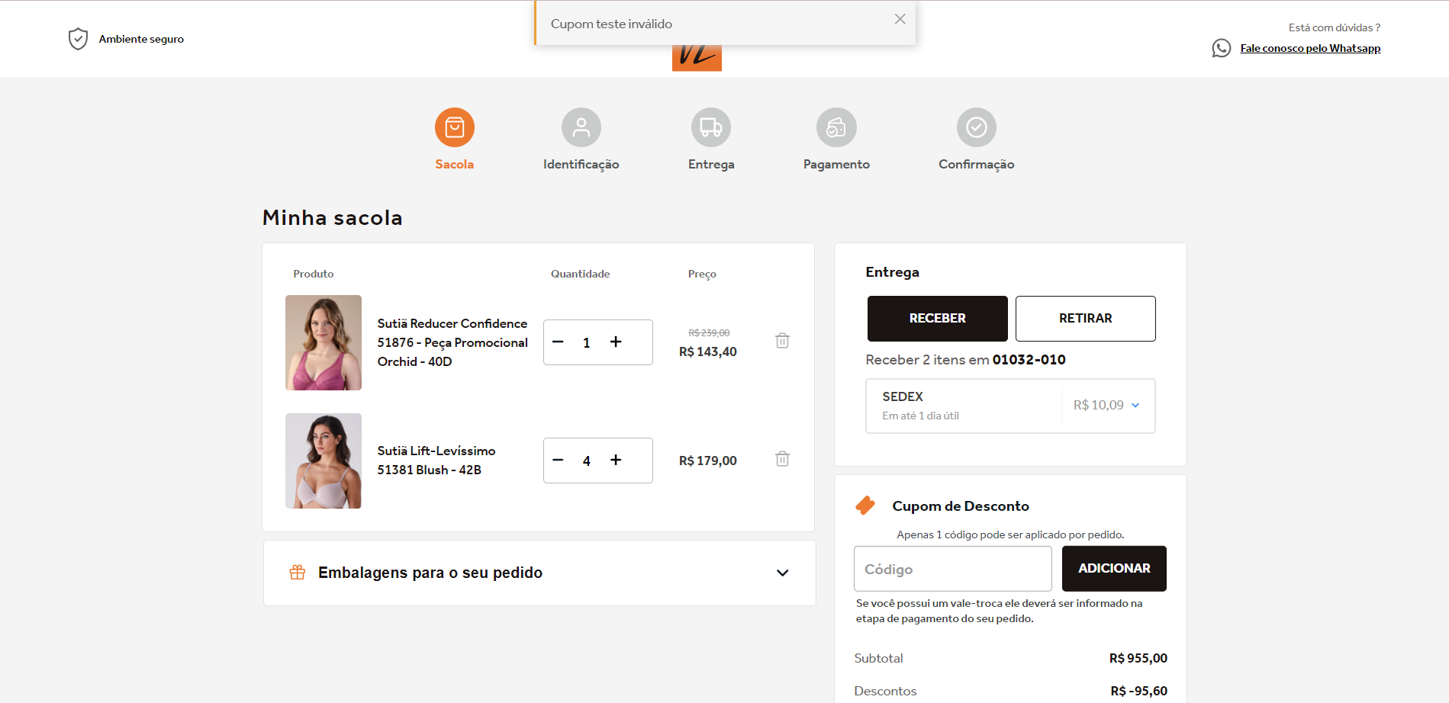Increase quantity of Sutiã Lift-Levíssimo
1449x703 pixels.
[616, 461]
